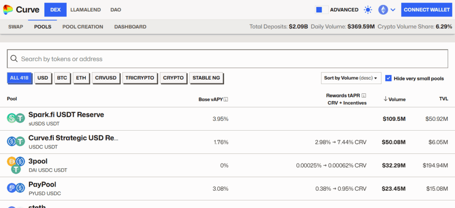Viewport: 455px width, 208px height.
Task: Filter pools by BTC
Action: click(62, 78)
